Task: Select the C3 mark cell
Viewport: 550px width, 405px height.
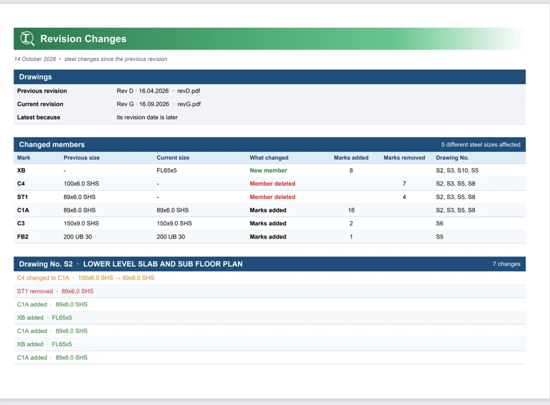Action: click(x=21, y=223)
